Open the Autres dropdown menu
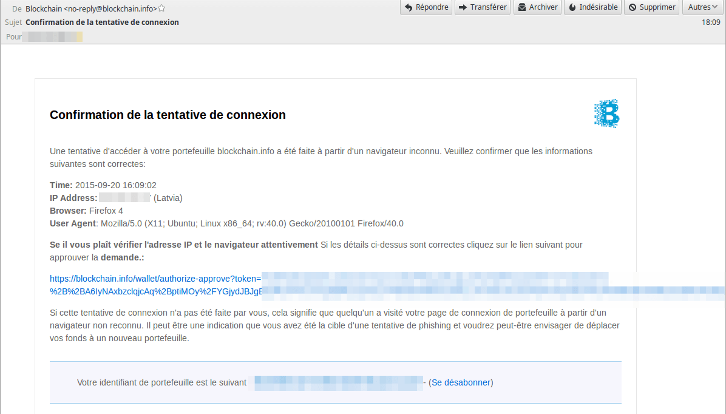 pos(703,7)
